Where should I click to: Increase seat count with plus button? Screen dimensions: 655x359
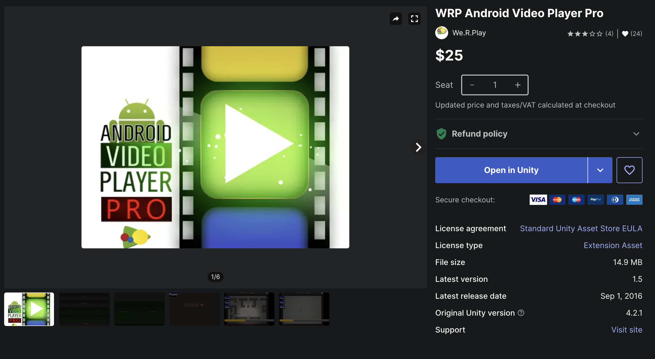518,85
